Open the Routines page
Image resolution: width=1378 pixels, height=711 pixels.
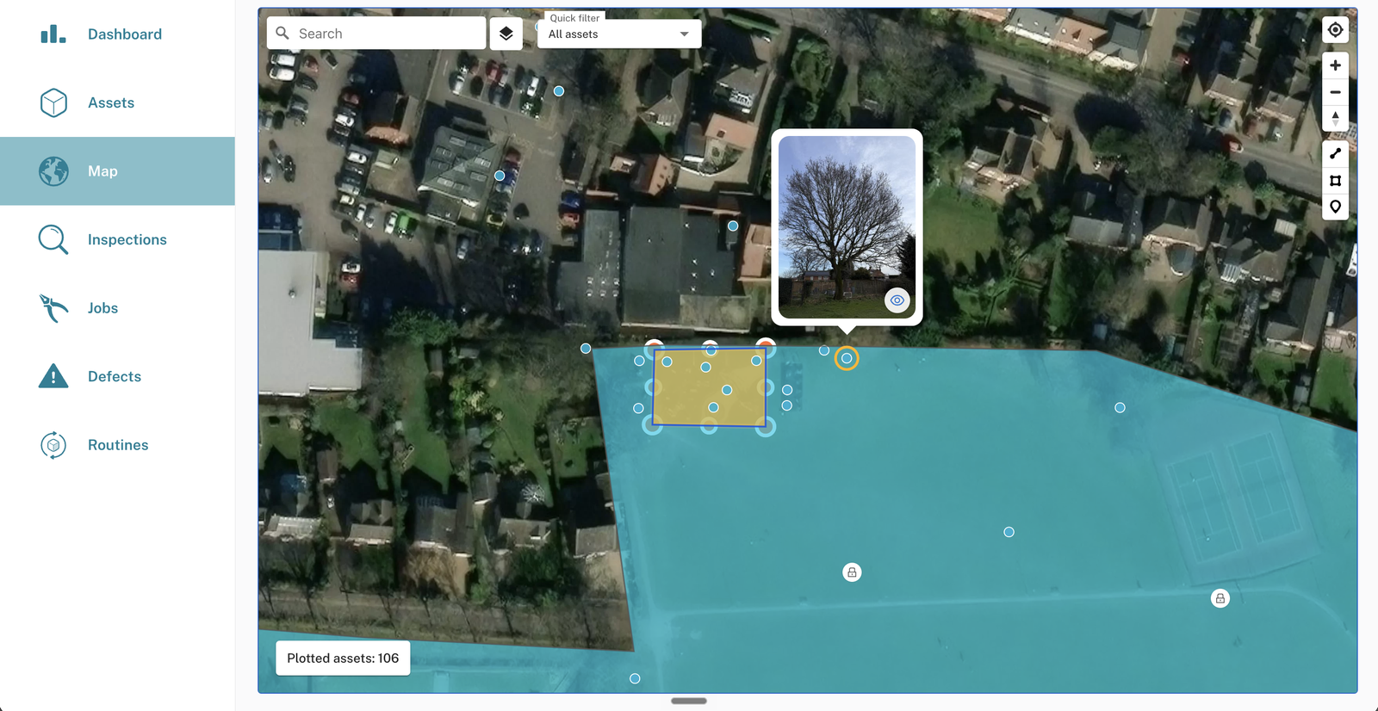tap(118, 445)
